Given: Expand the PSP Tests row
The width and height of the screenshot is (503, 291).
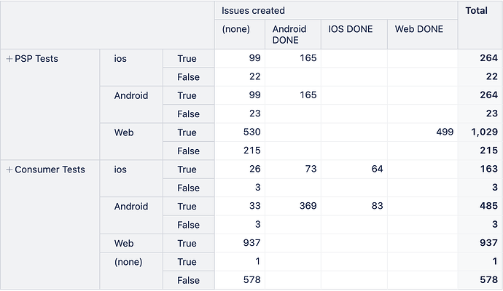Looking at the screenshot, I should point(9,59).
